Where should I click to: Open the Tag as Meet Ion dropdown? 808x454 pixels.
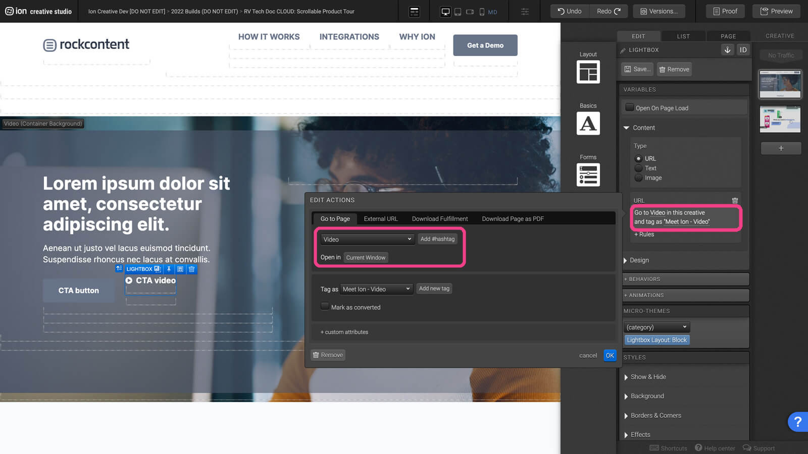[x=376, y=289]
